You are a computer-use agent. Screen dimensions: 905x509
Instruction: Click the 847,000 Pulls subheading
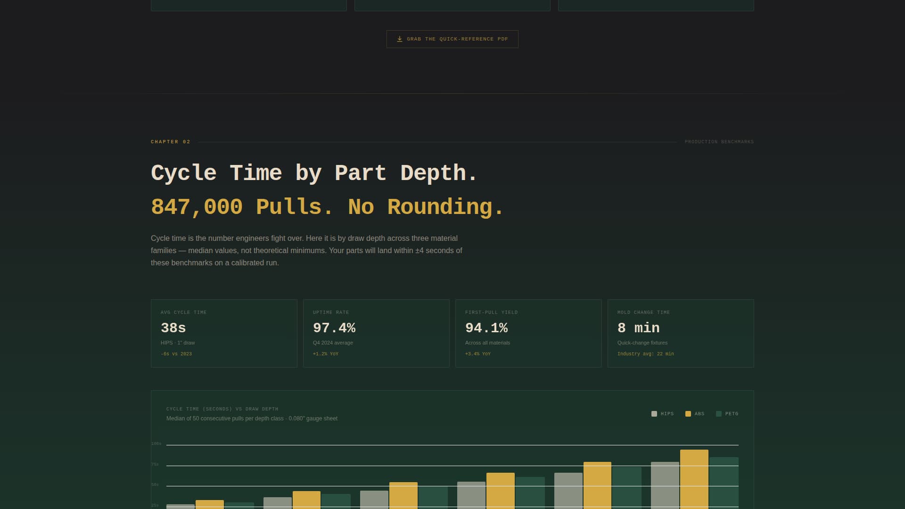point(327,207)
